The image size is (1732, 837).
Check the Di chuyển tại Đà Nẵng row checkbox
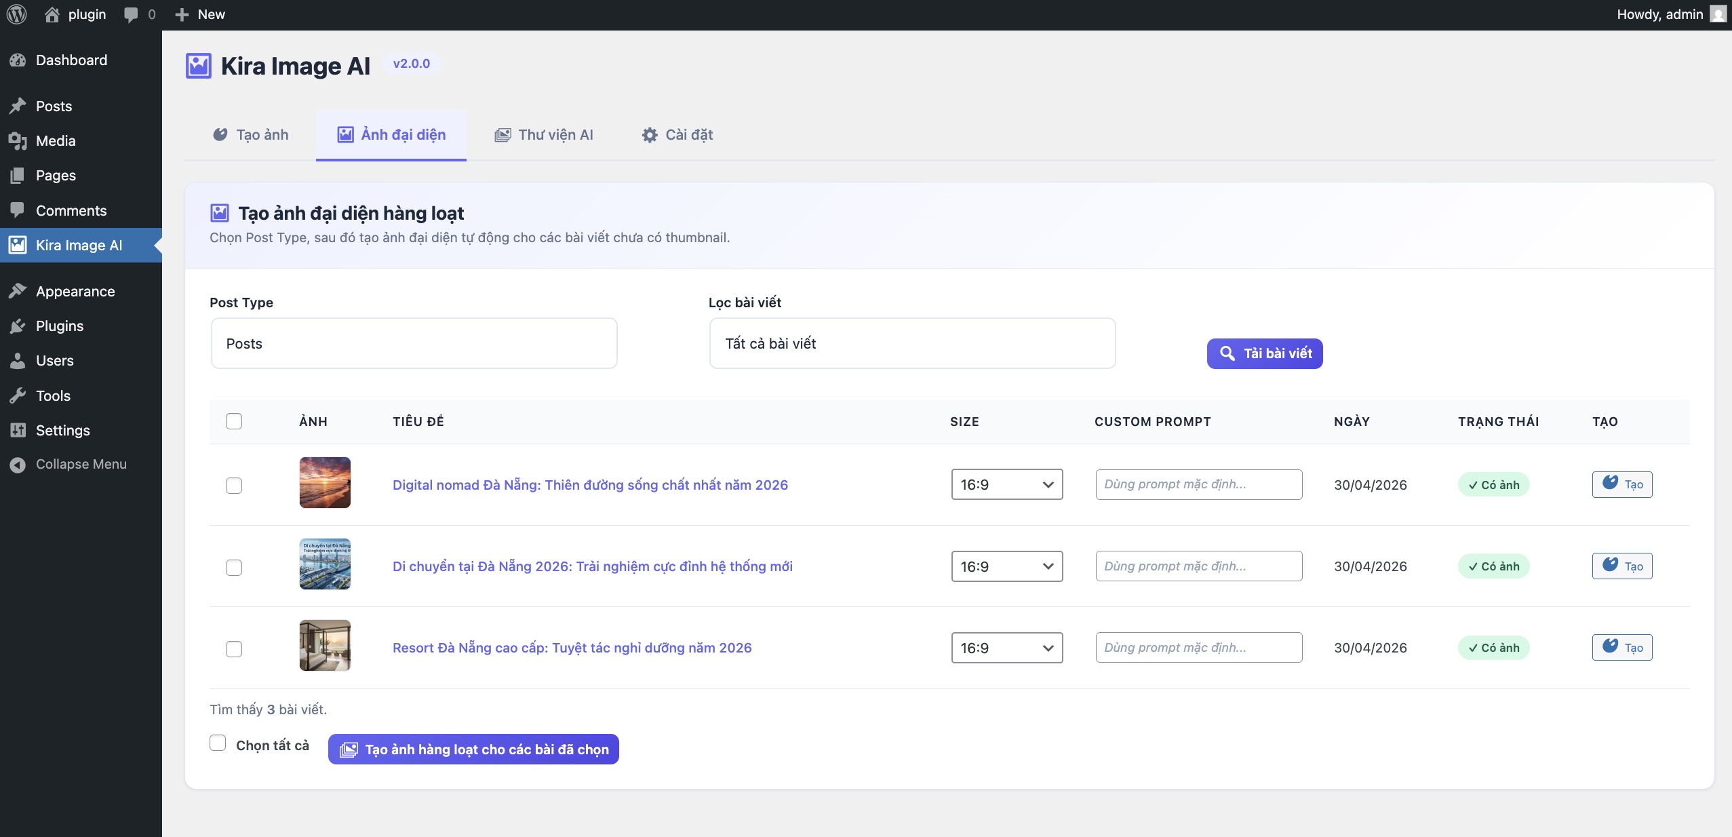pyautogui.click(x=234, y=568)
